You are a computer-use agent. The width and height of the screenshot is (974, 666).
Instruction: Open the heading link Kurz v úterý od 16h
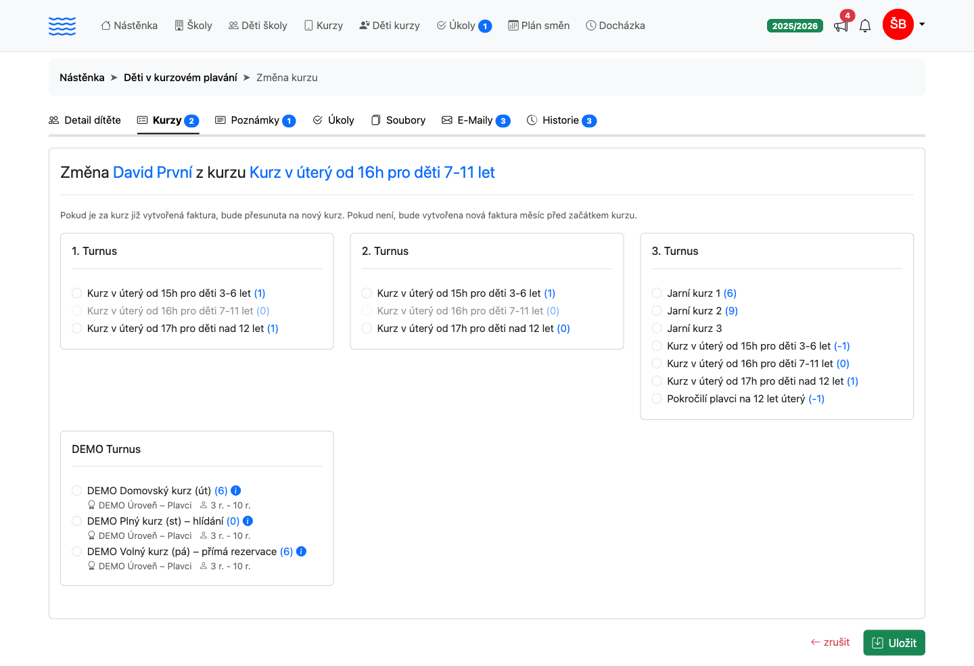tap(372, 172)
